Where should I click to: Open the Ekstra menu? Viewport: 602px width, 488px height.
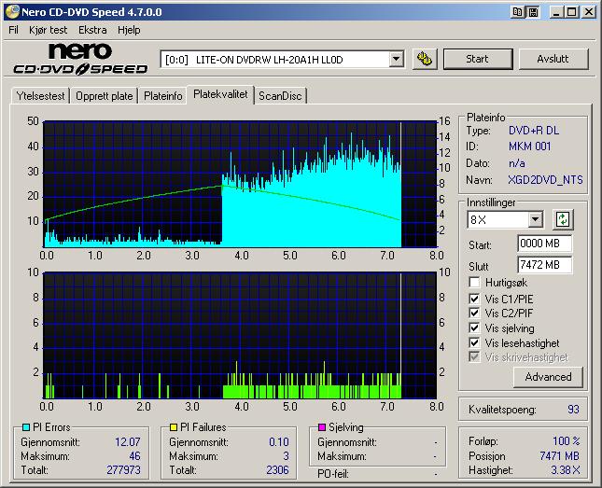(x=91, y=30)
